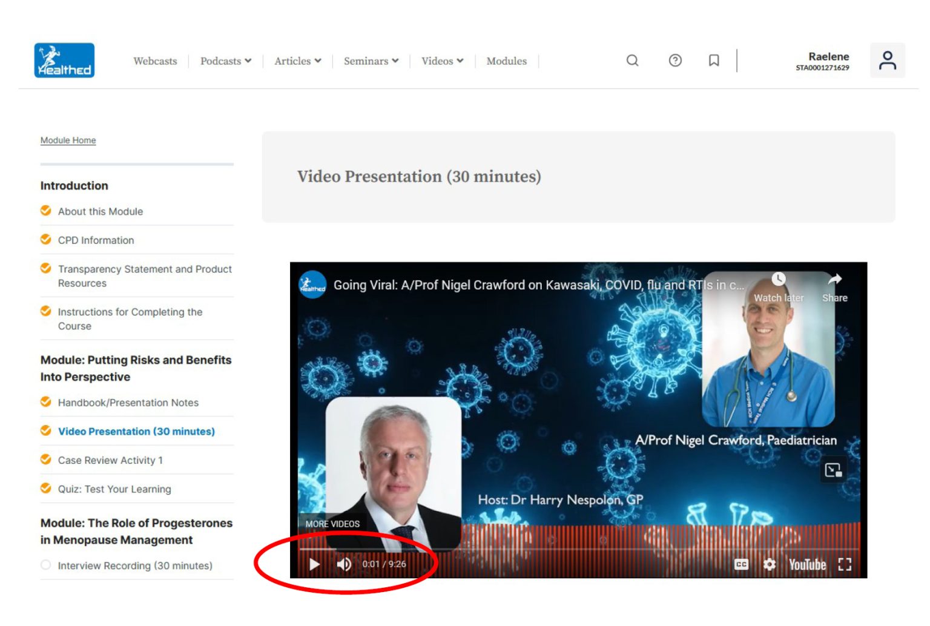Click the video time display 0:01 / 9:26

(384, 564)
